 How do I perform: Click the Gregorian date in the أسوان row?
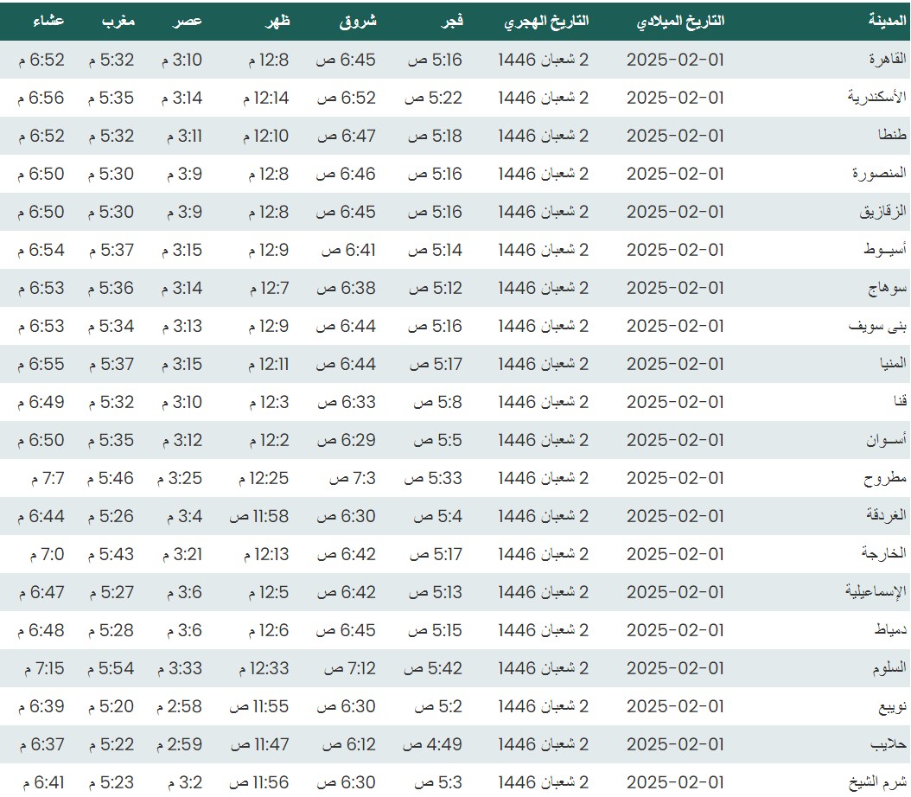(x=675, y=440)
